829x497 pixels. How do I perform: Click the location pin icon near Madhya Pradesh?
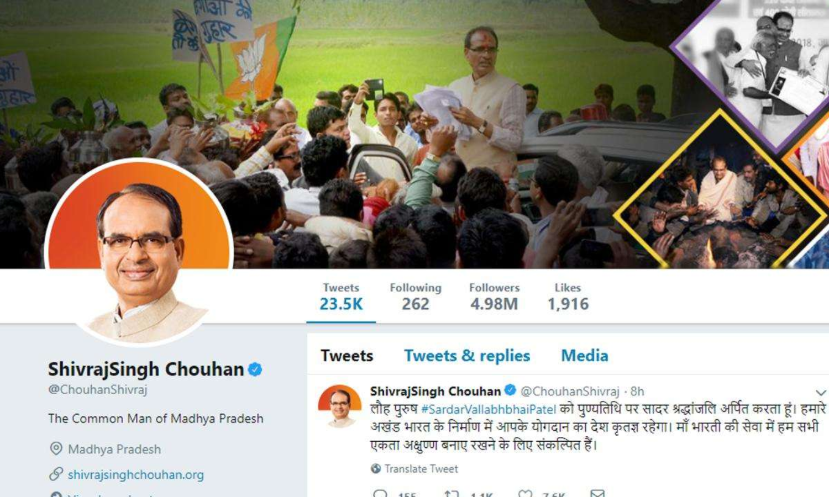(x=56, y=448)
